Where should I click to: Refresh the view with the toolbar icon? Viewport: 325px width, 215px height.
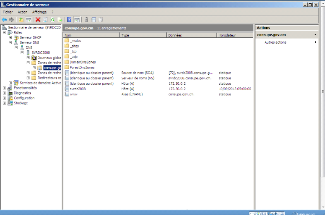pos(52,20)
